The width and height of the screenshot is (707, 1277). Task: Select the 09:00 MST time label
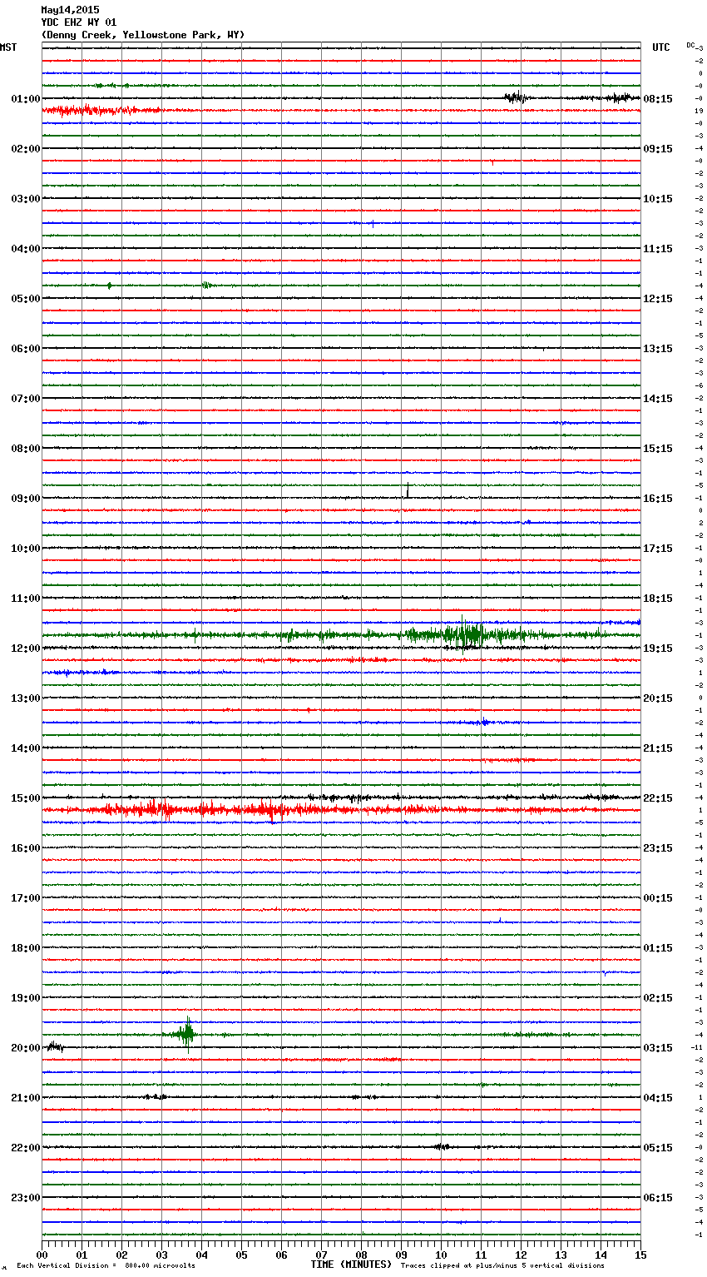26,499
